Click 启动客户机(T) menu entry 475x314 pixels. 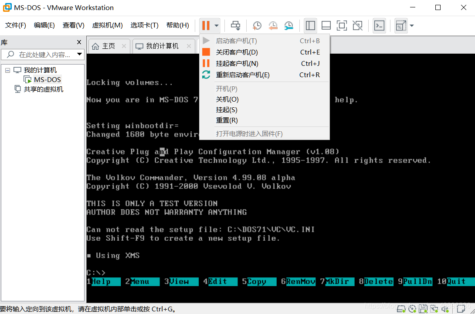coord(264,41)
